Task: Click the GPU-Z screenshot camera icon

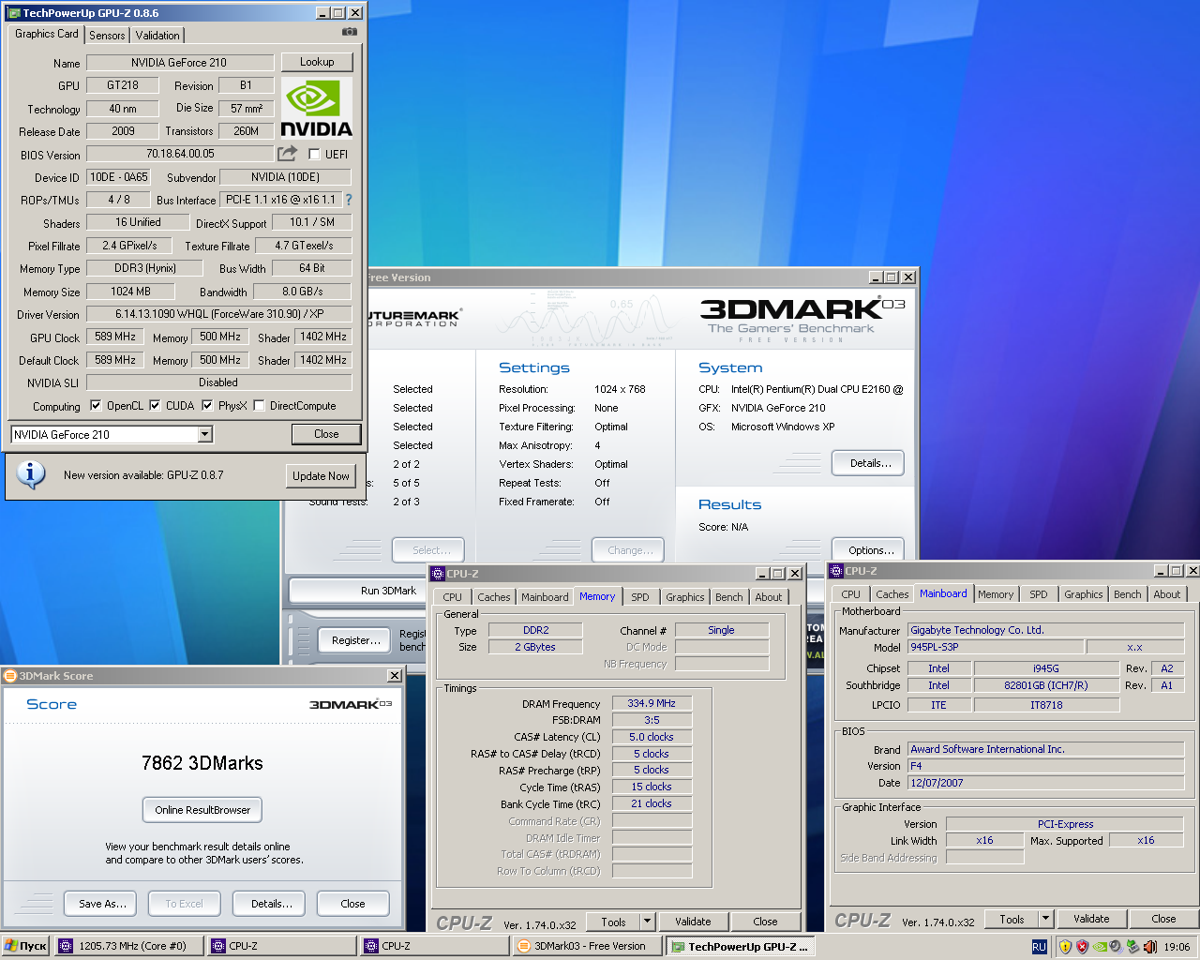Action: coord(350,32)
